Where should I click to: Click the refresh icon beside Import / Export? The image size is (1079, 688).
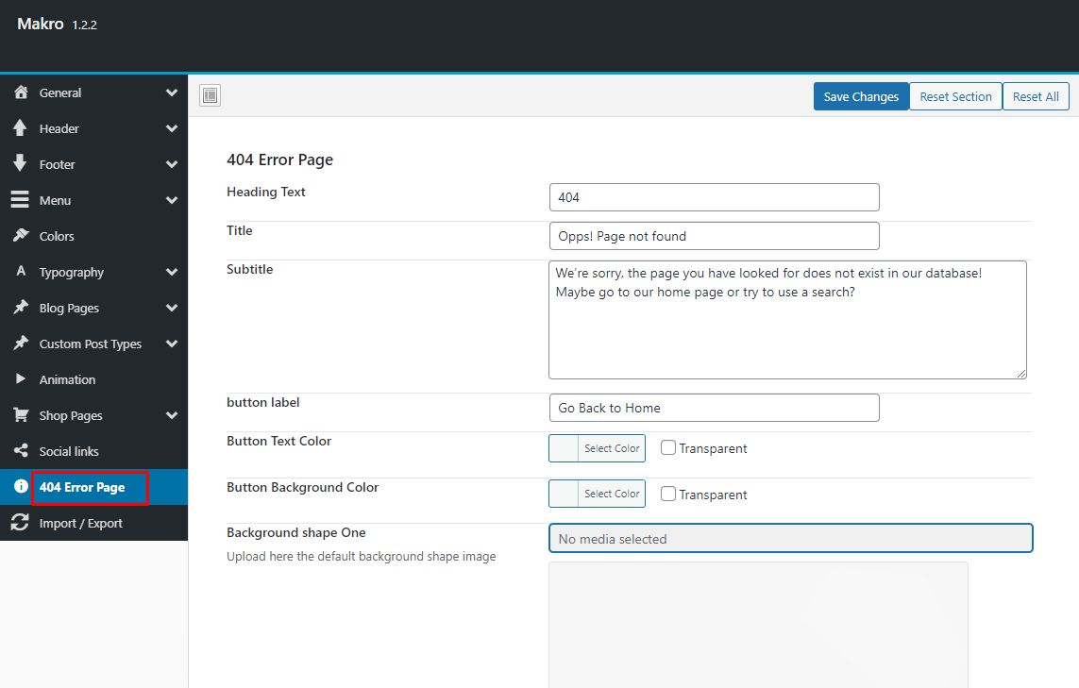(20, 522)
